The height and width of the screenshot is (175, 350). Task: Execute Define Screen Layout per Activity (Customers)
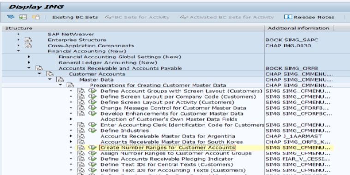point(92,102)
